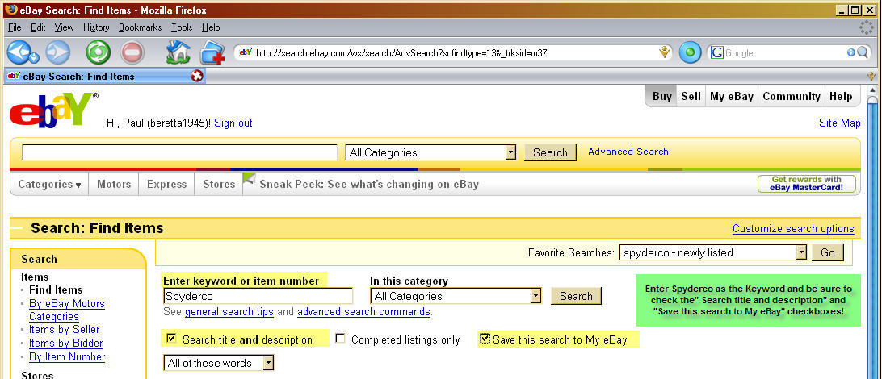Open the Community tab
Viewport: 882px width, 379px height.
[x=792, y=96]
